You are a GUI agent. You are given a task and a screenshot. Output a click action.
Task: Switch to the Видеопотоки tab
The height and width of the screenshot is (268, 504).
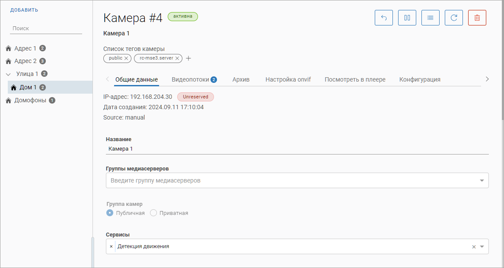click(x=190, y=79)
